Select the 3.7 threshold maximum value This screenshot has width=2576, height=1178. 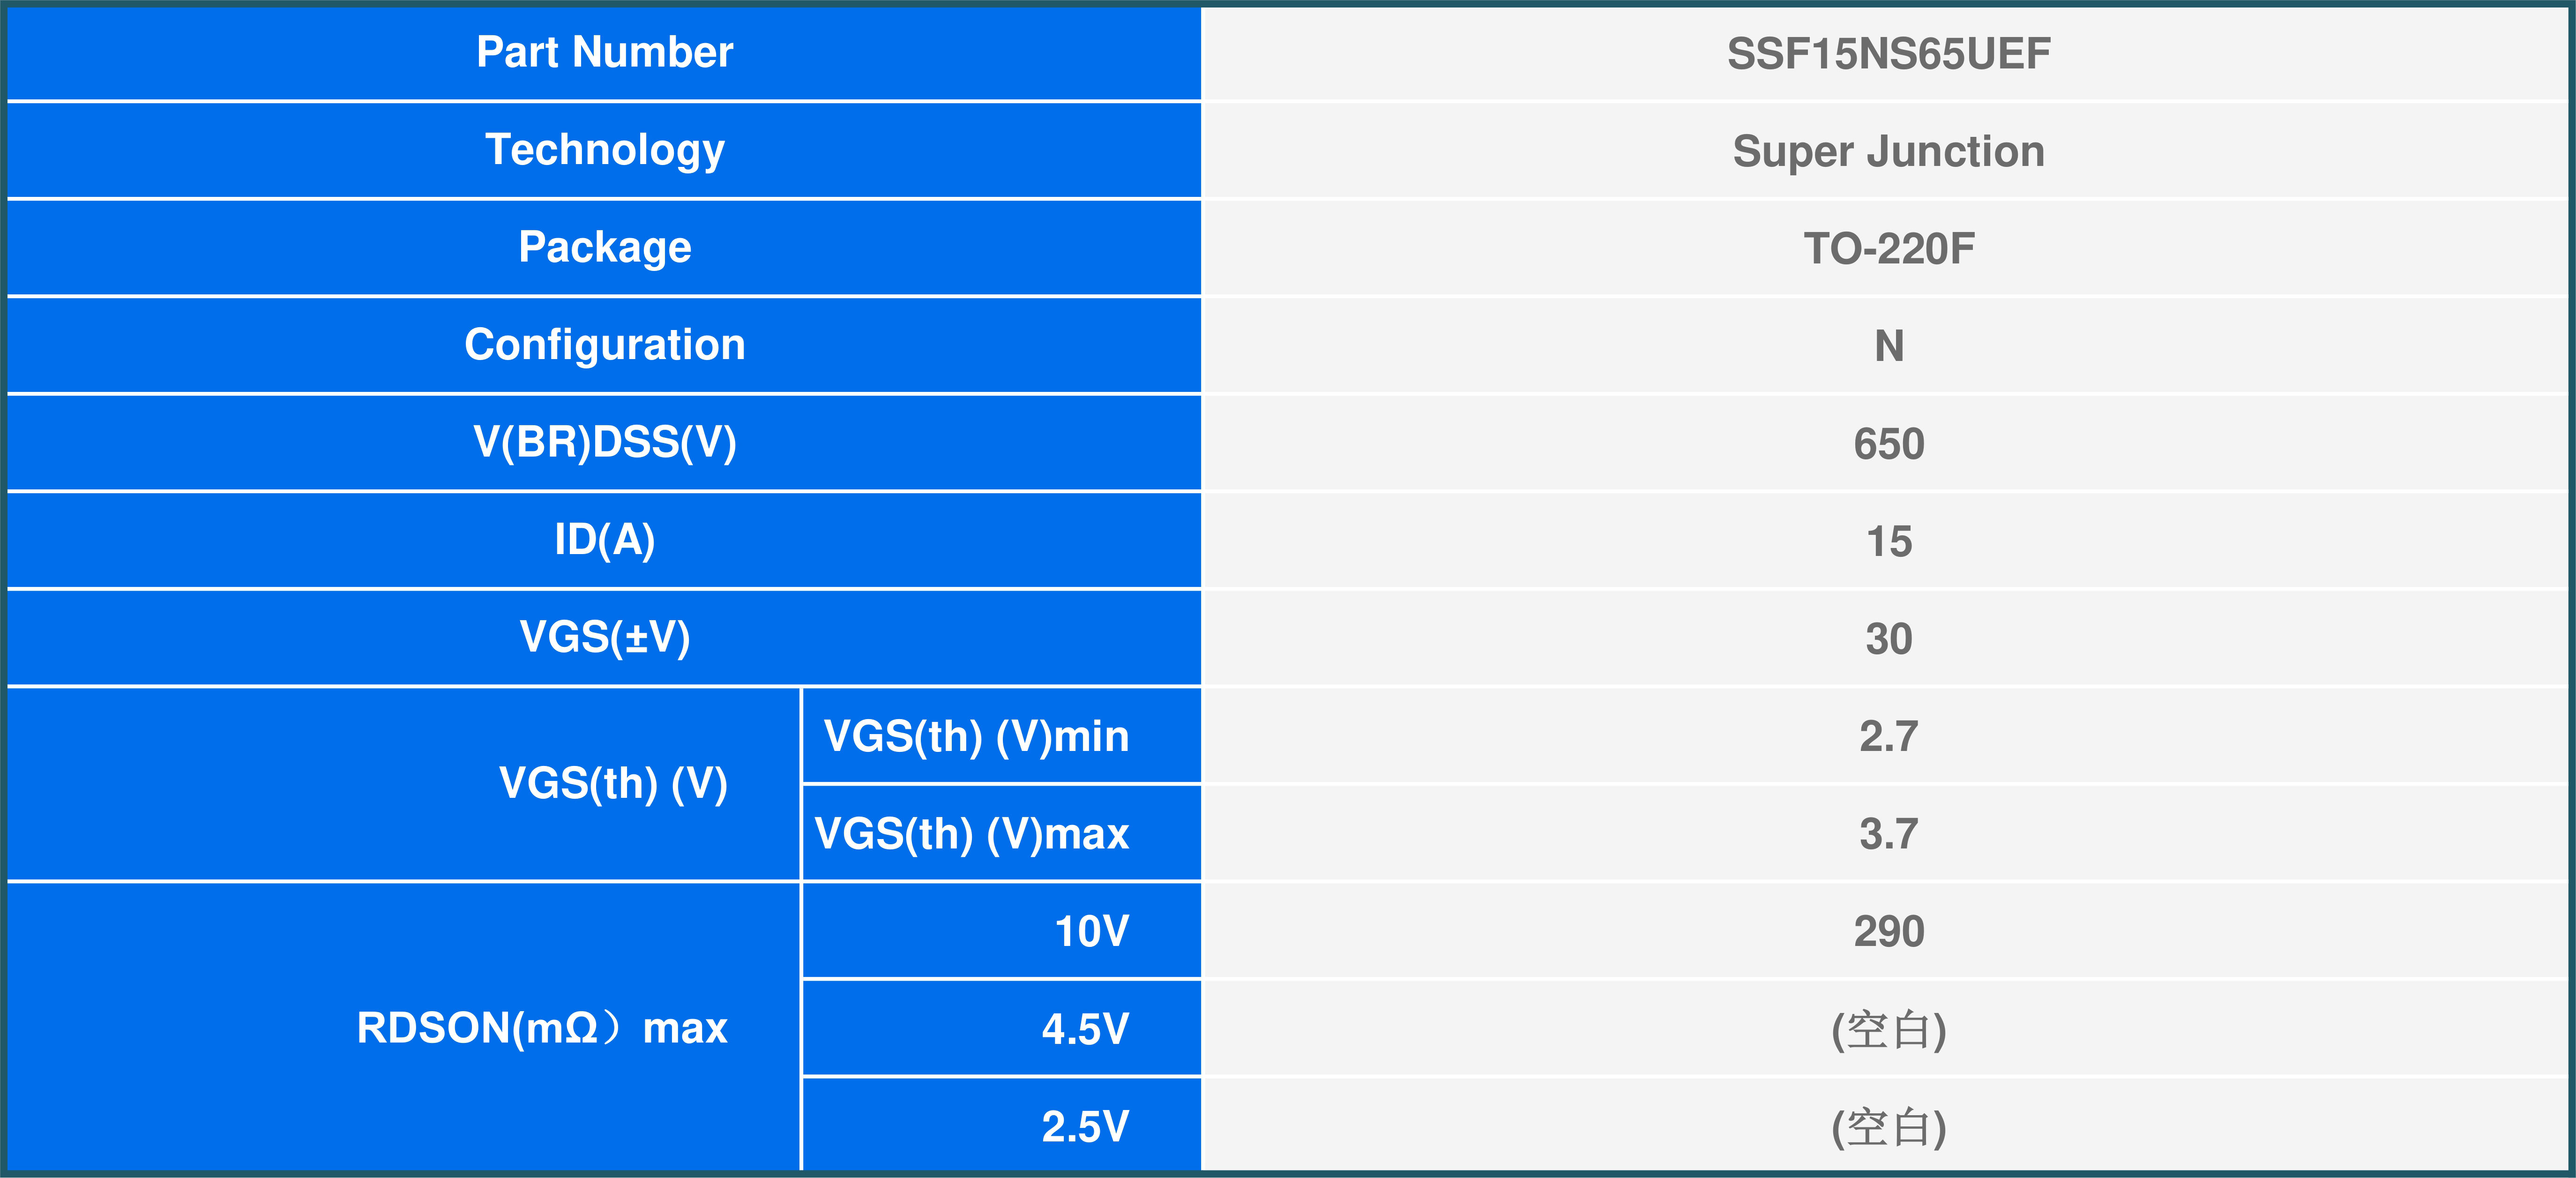[x=1888, y=834]
